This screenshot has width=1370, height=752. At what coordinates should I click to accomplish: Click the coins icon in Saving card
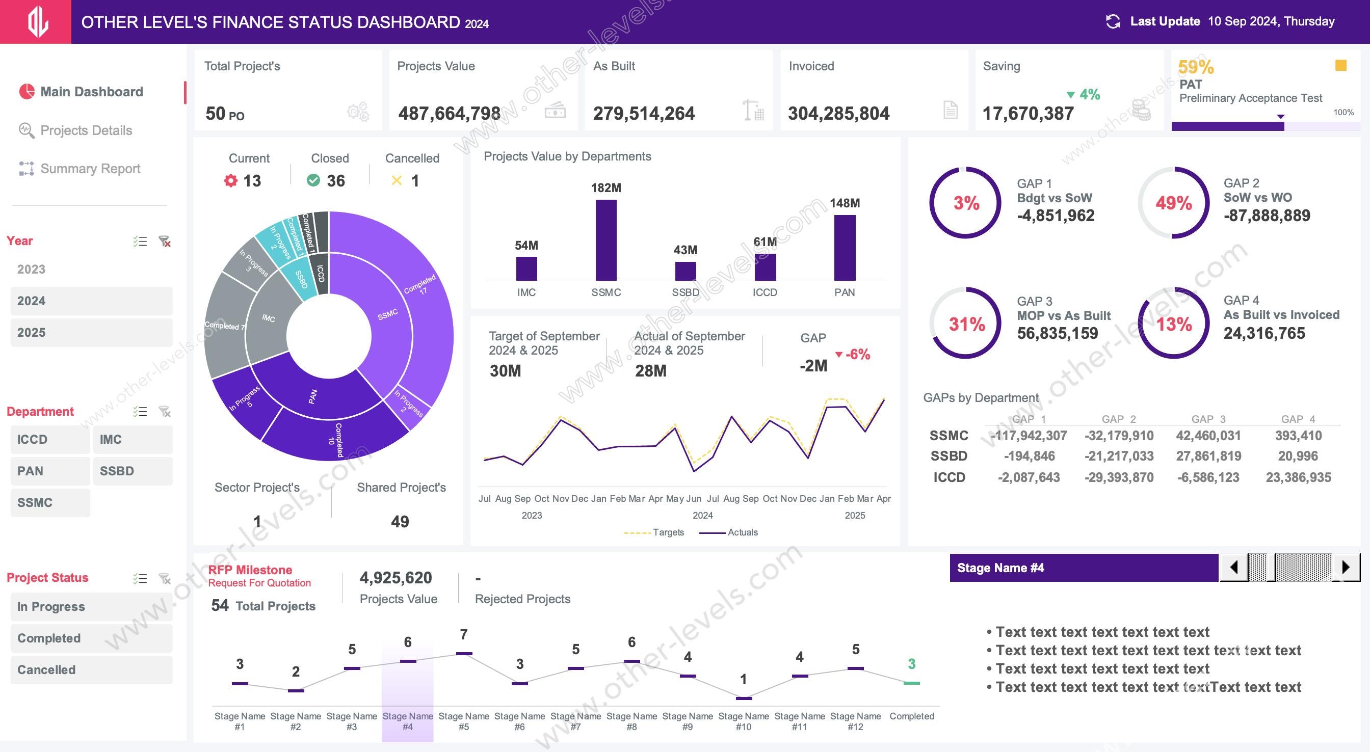[1141, 110]
